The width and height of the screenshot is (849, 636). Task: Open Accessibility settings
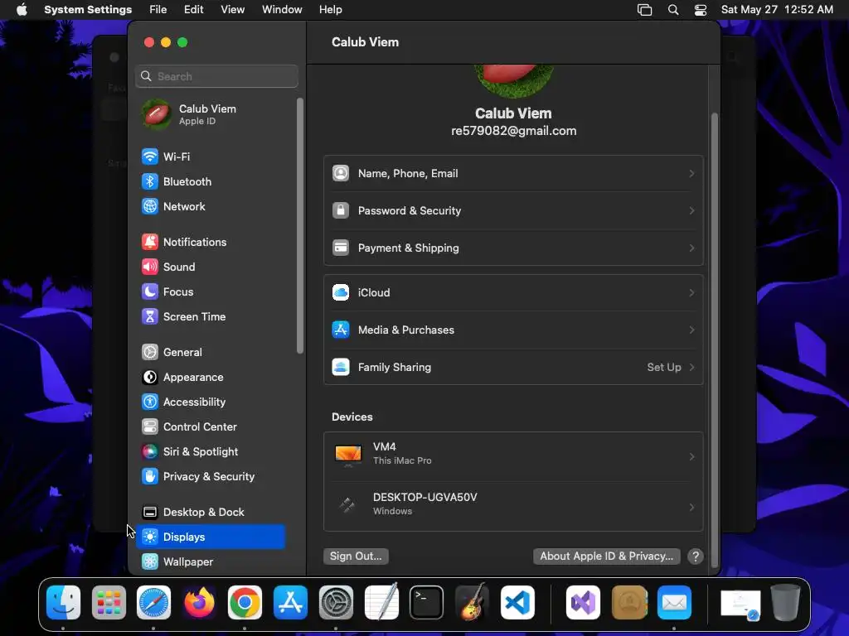(210, 402)
